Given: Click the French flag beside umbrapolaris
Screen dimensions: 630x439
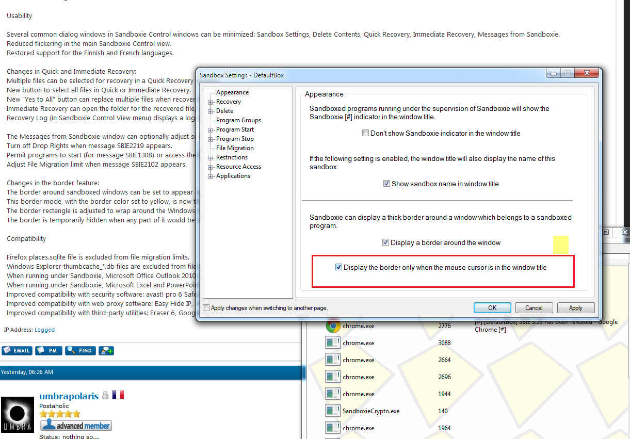Looking at the screenshot, I should coord(118,395).
